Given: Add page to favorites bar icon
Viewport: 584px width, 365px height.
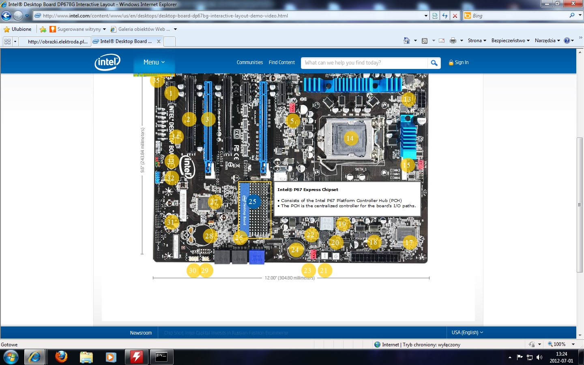Looking at the screenshot, I should click(43, 29).
